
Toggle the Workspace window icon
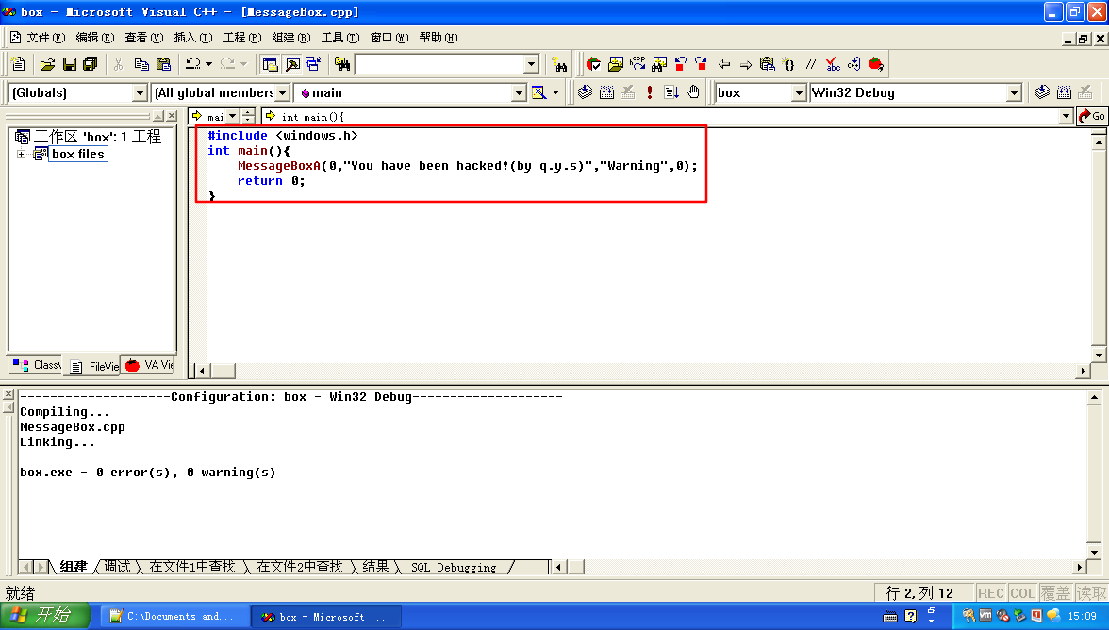270,64
